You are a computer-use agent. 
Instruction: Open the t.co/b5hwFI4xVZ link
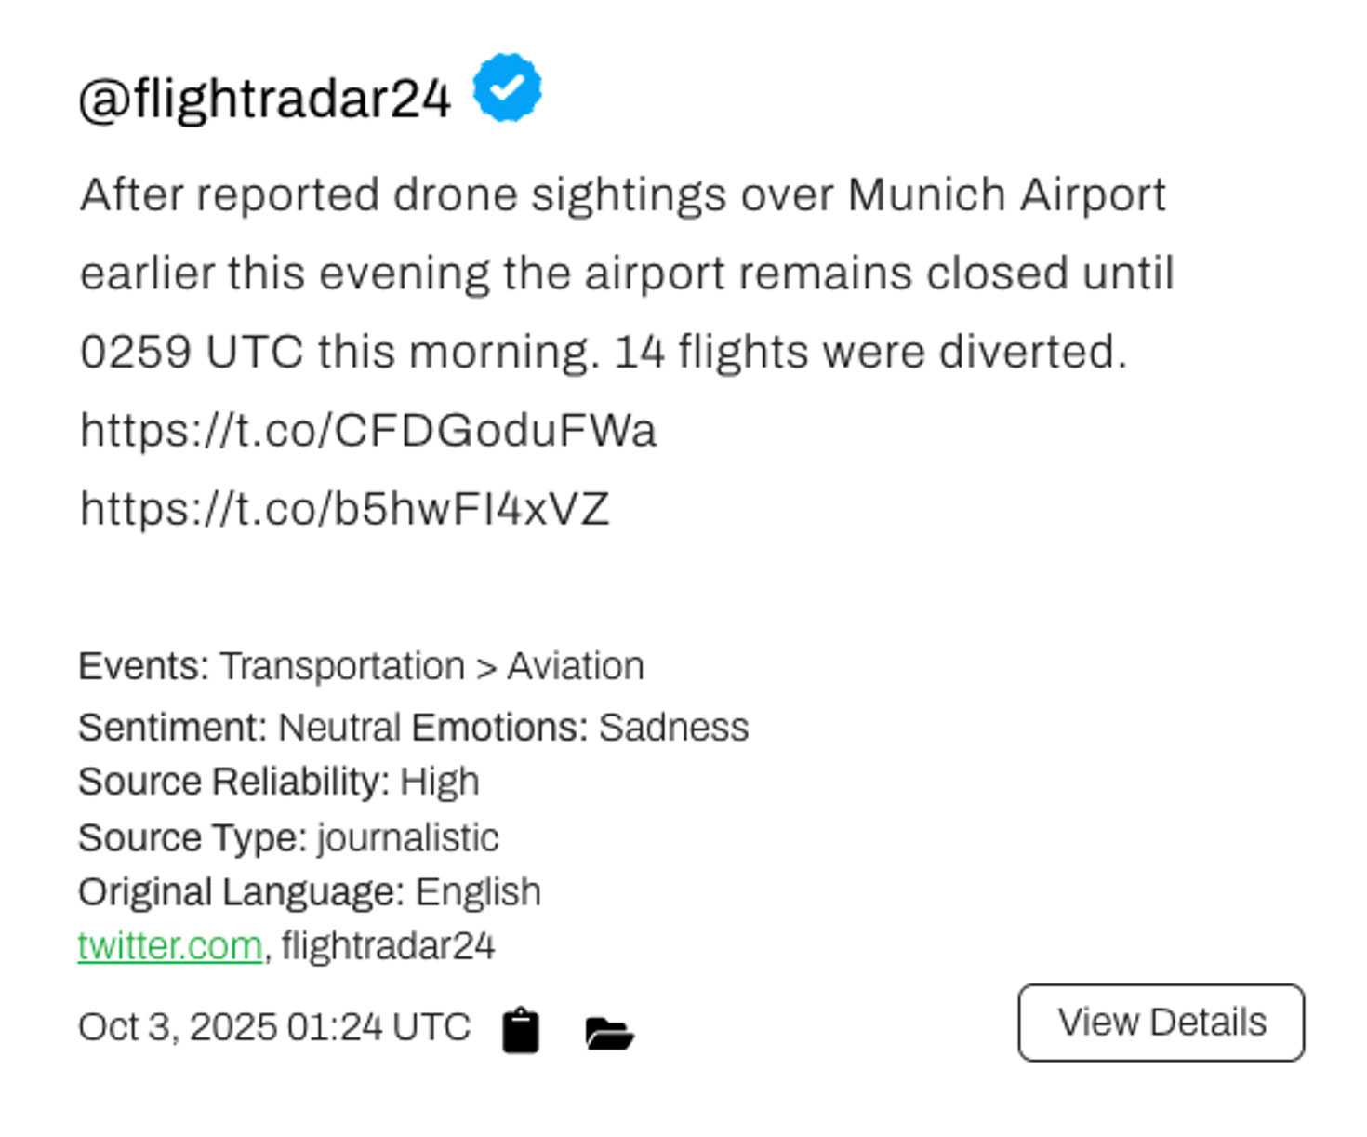click(x=344, y=509)
